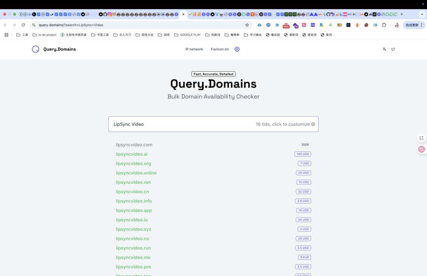Click the address bar URL
Viewport: 427px width, 276px height.
(71, 25)
